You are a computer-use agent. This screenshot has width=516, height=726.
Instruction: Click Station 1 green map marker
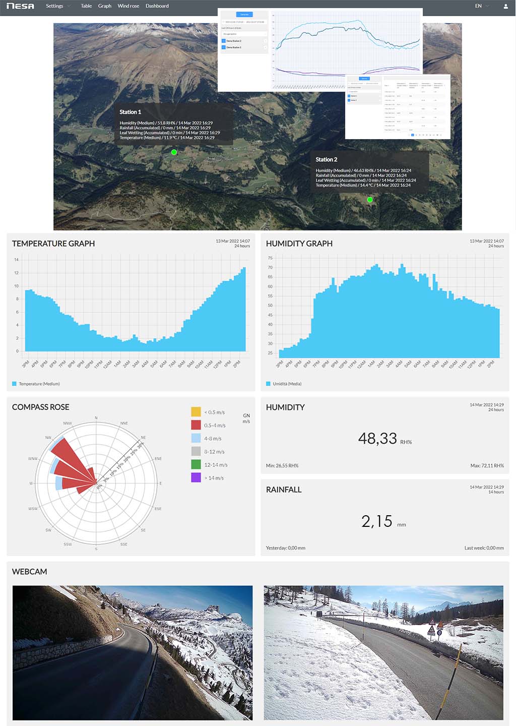[174, 152]
